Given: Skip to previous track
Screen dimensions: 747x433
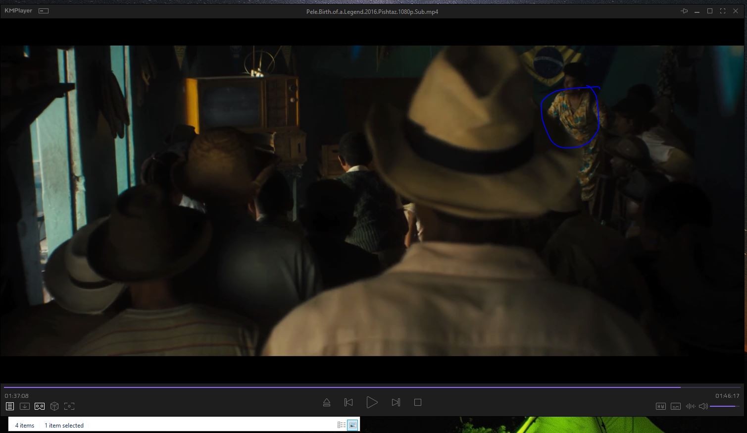Looking at the screenshot, I should pyautogui.click(x=349, y=402).
